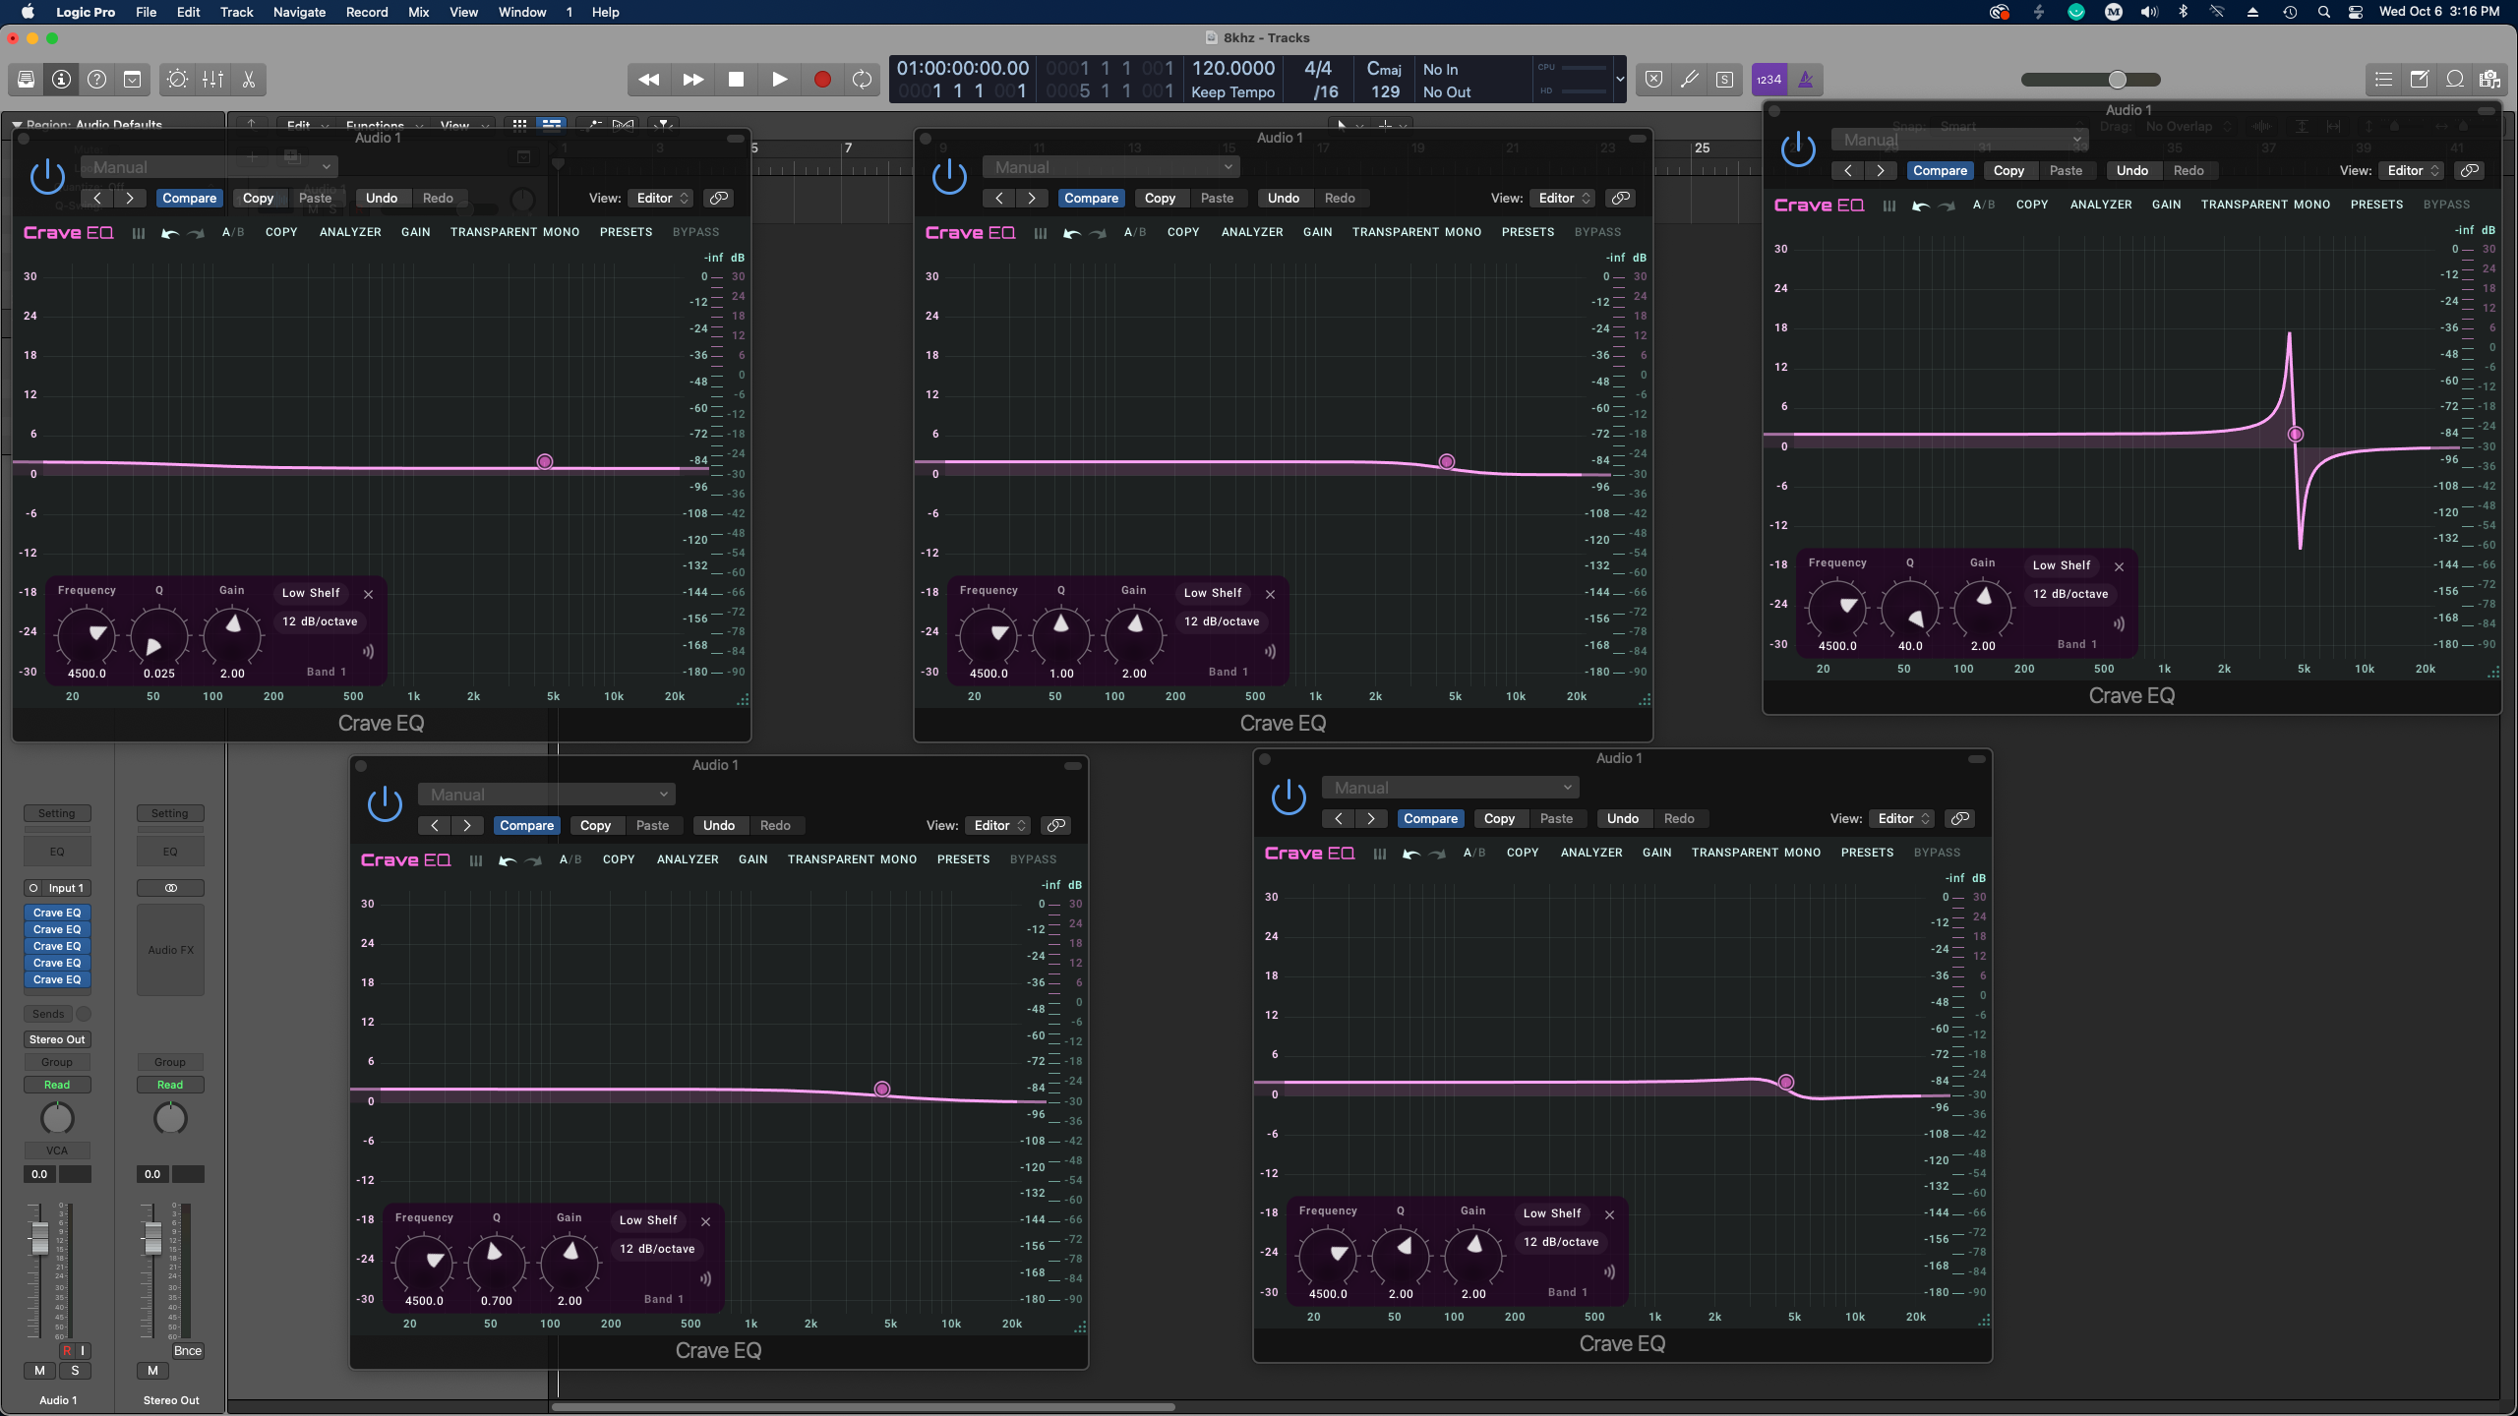Open the List Editors panel
This screenshot has width=2518, height=1416.
tap(2383, 80)
